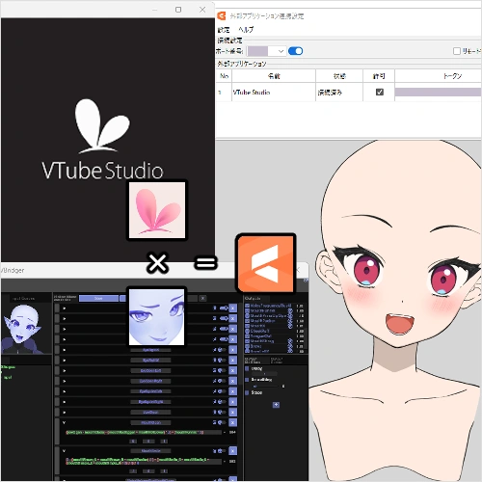Check the Debug checkbox in VBridger
The height and width of the screenshot is (482, 482).
click(247, 368)
